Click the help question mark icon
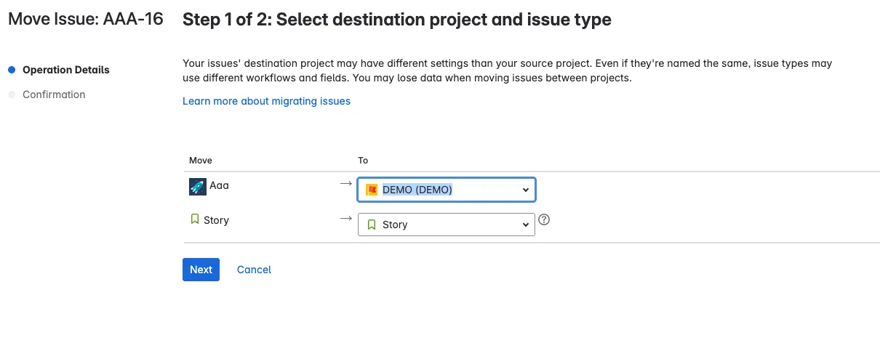880x351 pixels. 543,219
